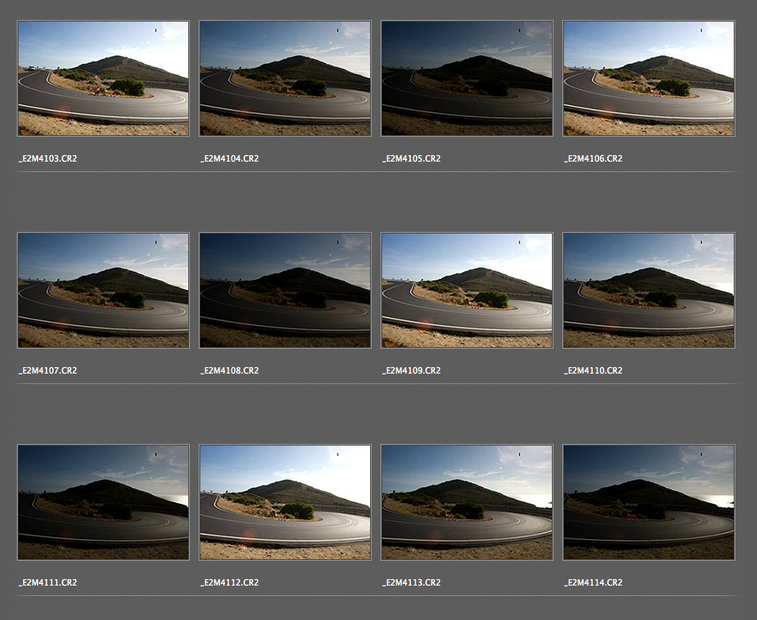Pick the dark _E2M4105.CR2 thumbnail

[x=466, y=78]
